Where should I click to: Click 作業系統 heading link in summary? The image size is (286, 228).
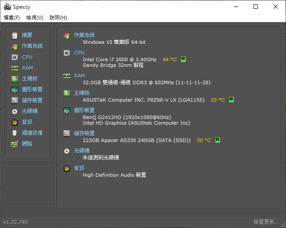[84, 35]
